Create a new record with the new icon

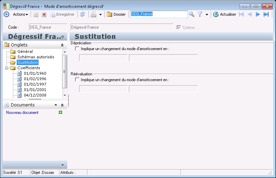36,14
